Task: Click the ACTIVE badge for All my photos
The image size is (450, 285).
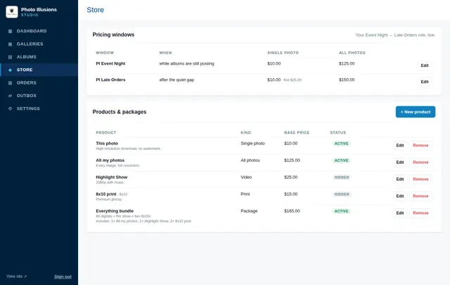Action: pyautogui.click(x=341, y=160)
